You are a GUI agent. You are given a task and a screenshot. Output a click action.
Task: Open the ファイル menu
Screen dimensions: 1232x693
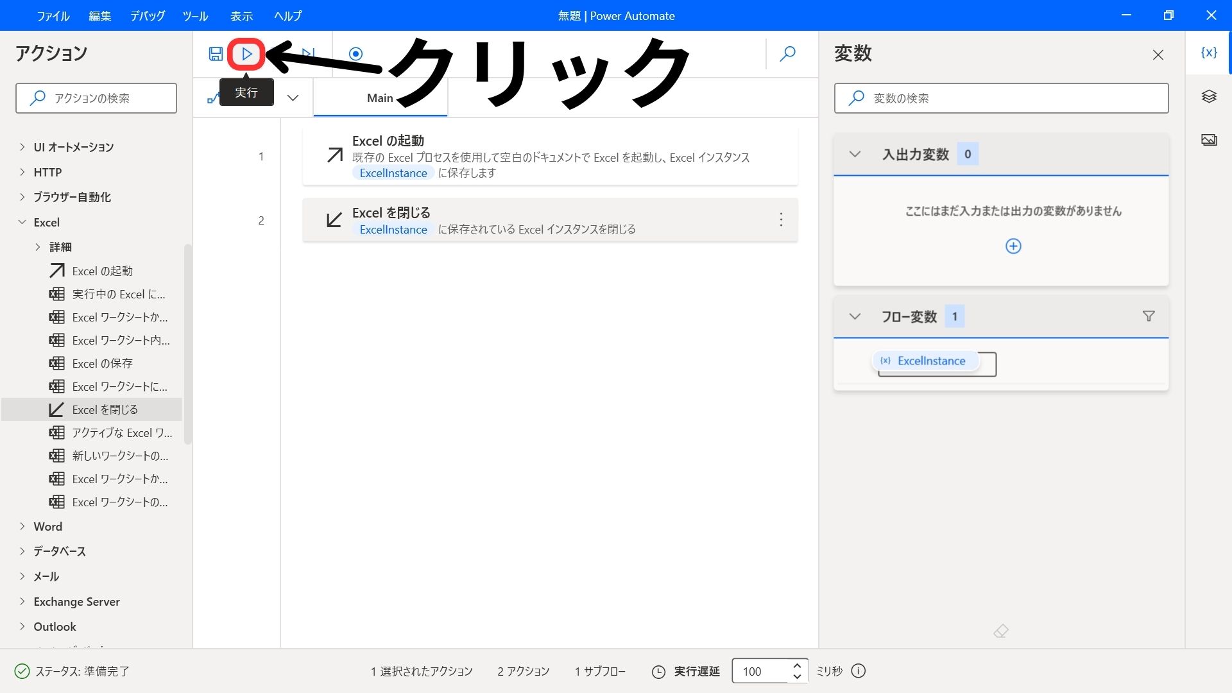point(53,15)
